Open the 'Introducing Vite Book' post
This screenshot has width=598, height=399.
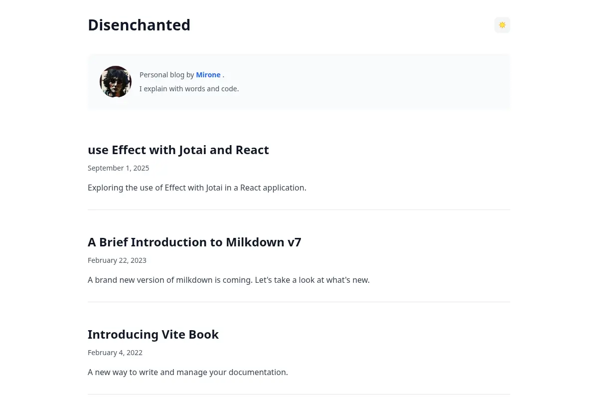(153, 335)
